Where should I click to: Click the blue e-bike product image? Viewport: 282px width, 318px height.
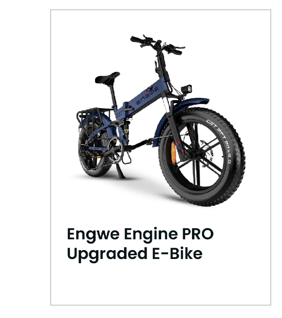tap(161, 120)
